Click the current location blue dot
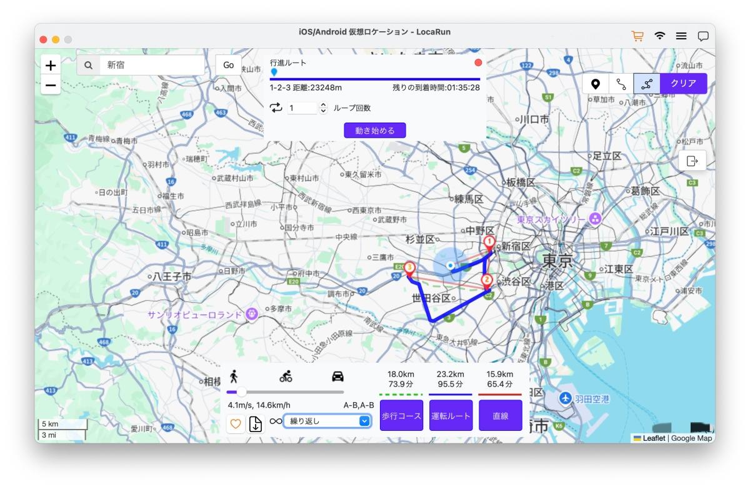Viewport: 750px width, 489px height. (x=450, y=266)
